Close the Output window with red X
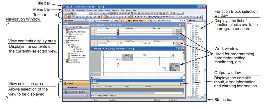 [x=184, y=81]
